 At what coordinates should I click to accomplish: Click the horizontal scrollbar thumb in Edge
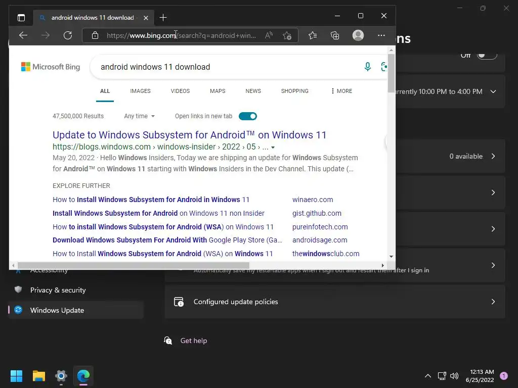(x=133, y=265)
